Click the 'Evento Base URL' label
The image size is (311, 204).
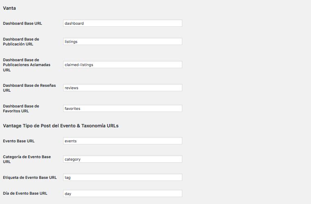pyautogui.click(x=19, y=141)
